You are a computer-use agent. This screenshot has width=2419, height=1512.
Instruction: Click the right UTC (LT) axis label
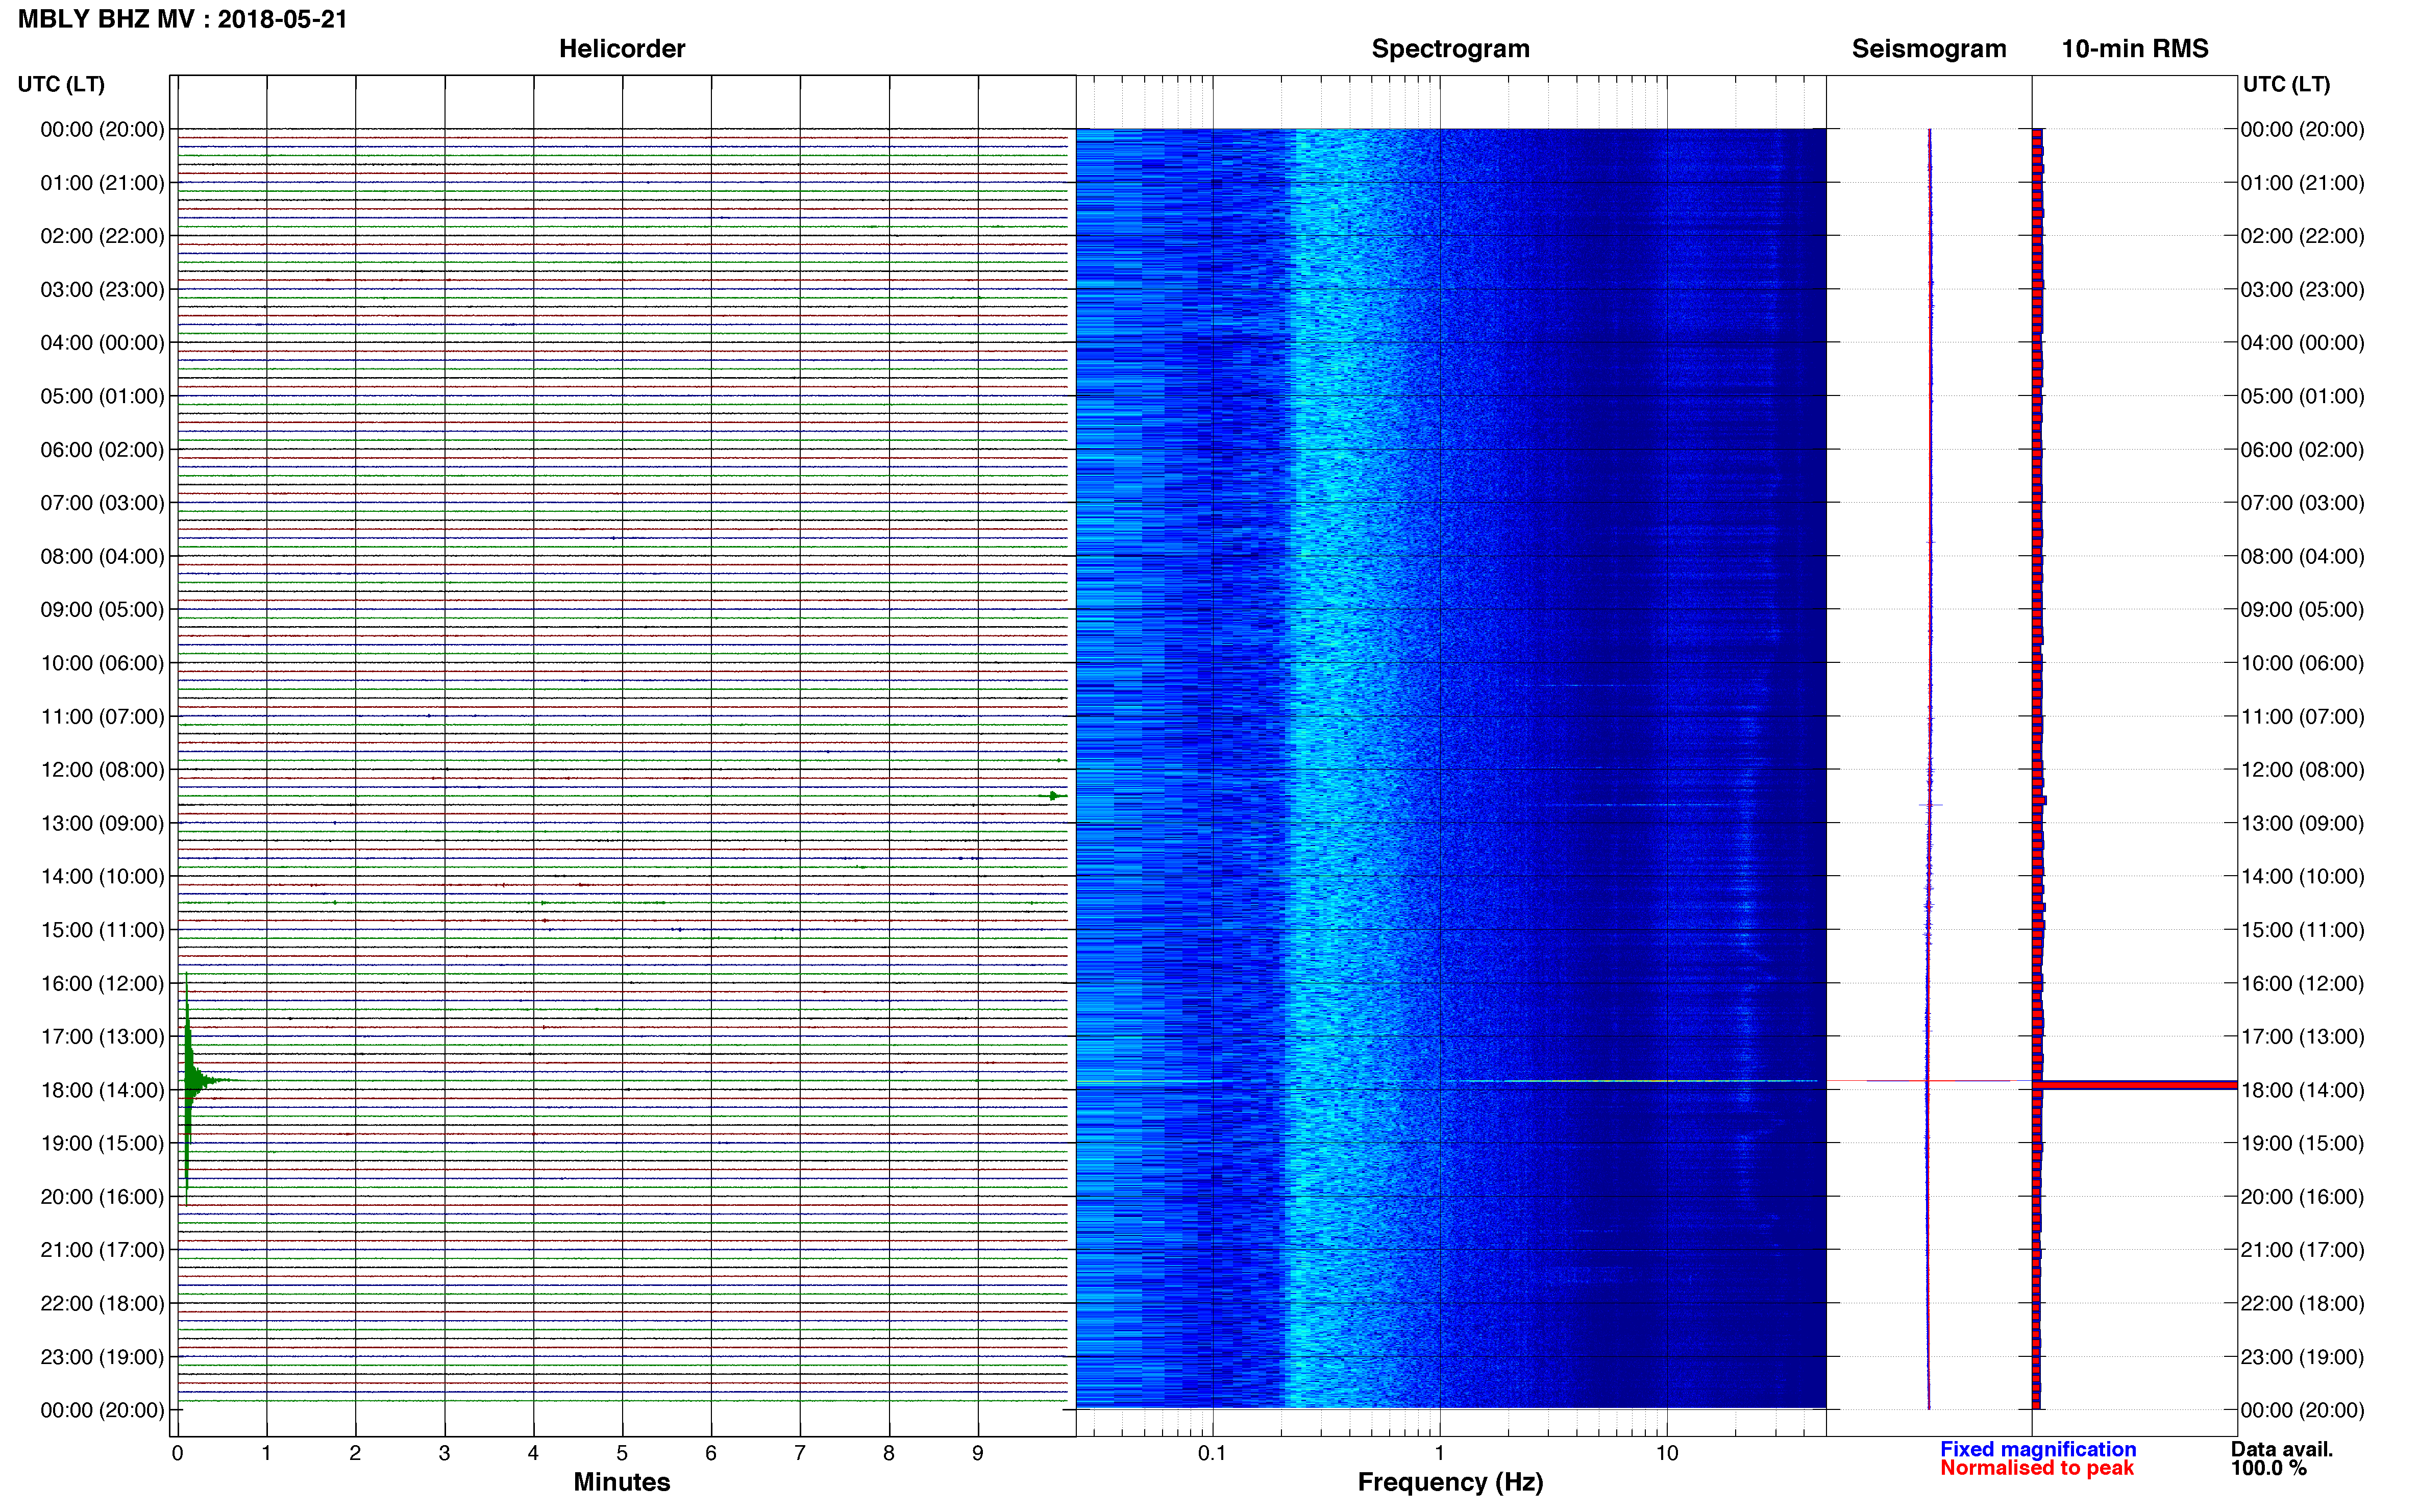pyautogui.click(x=2286, y=84)
